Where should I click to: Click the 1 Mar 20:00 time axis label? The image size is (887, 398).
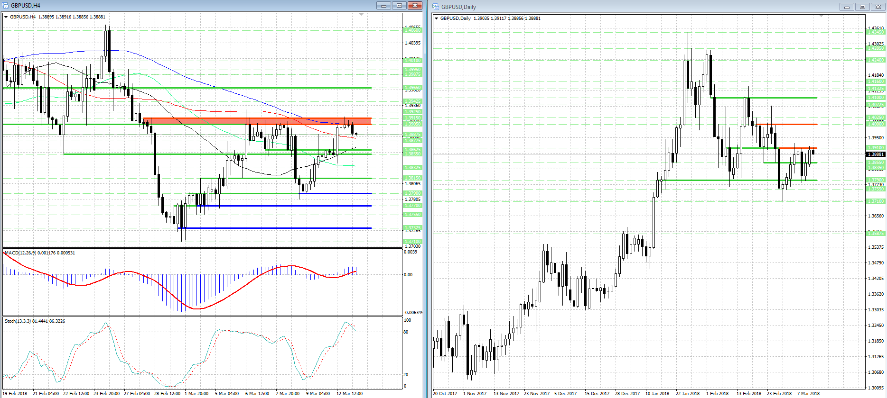click(196, 393)
